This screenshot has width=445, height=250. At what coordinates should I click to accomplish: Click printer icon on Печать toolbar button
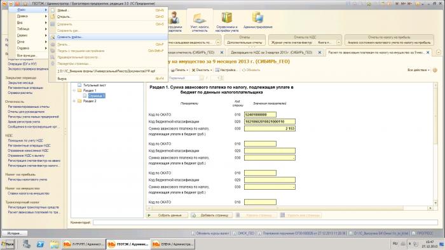tap(172, 70)
